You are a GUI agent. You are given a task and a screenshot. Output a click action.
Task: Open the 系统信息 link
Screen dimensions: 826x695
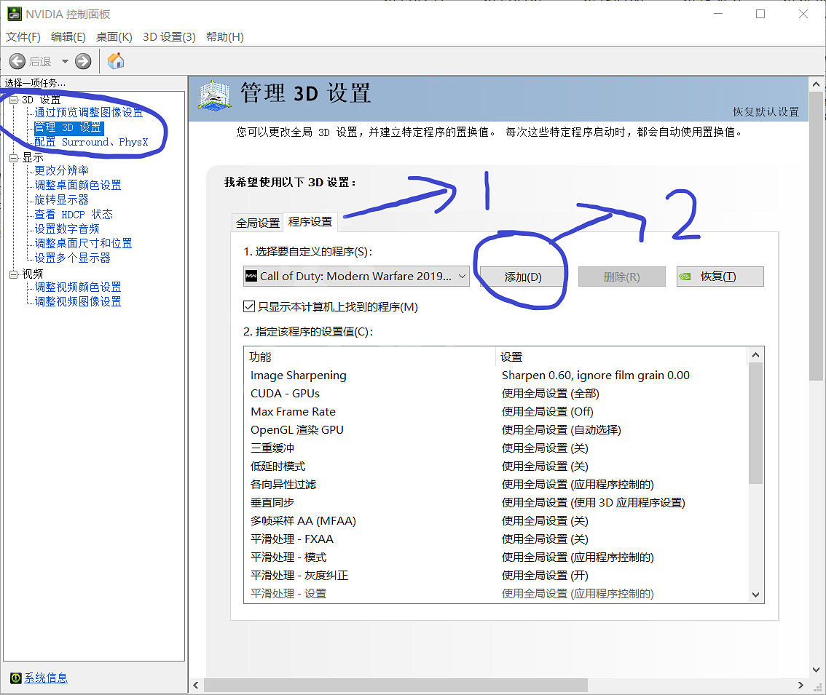(x=46, y=678)
